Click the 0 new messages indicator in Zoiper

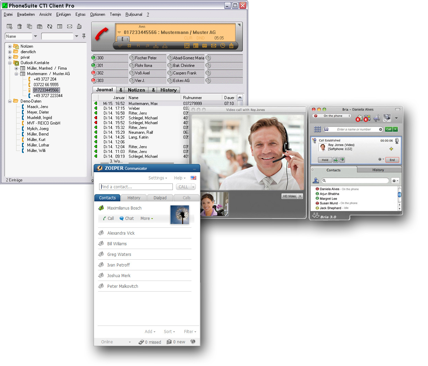(x=176, y=342)
